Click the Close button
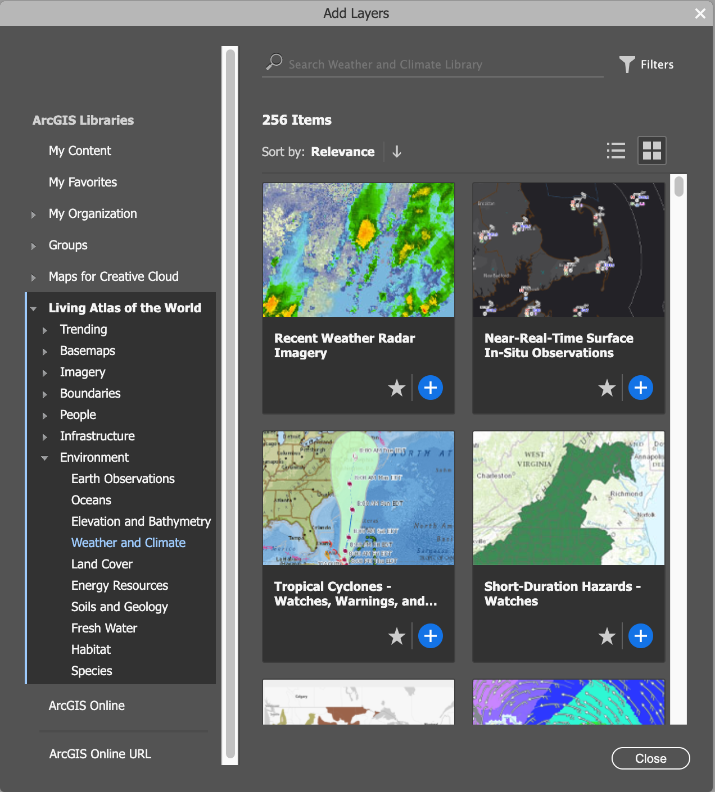The height and width of the screenshot is (792, 715). pyautogui.click(x=650, y=758)
